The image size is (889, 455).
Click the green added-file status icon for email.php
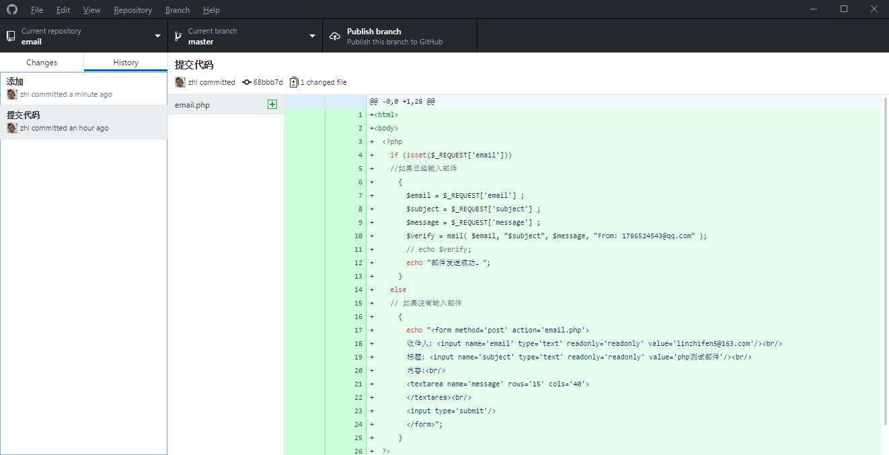point(272,104)
